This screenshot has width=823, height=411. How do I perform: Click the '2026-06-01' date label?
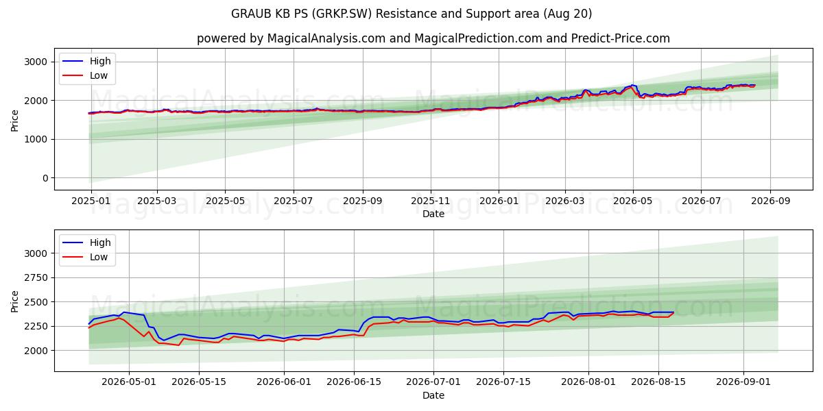point(284,382)
